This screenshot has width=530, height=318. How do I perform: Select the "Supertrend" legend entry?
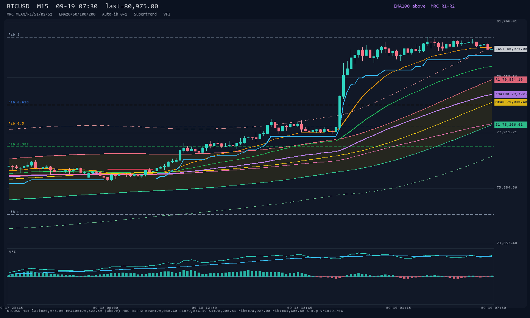point(145,14)
